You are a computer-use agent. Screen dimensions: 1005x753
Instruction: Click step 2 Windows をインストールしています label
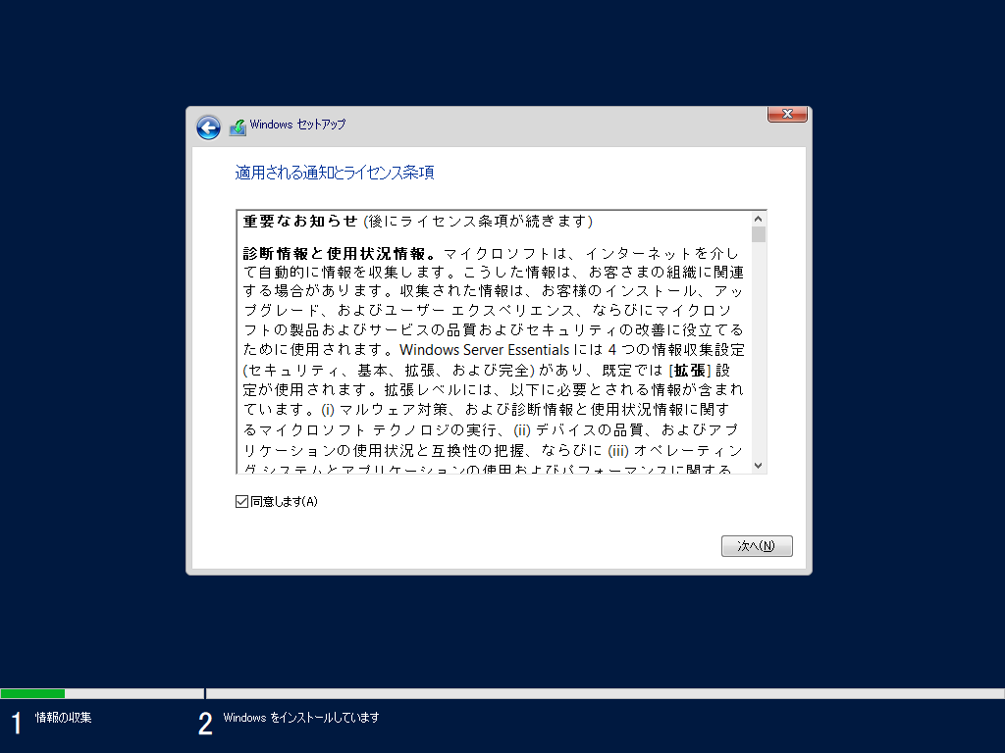click(x=301, y=717)
